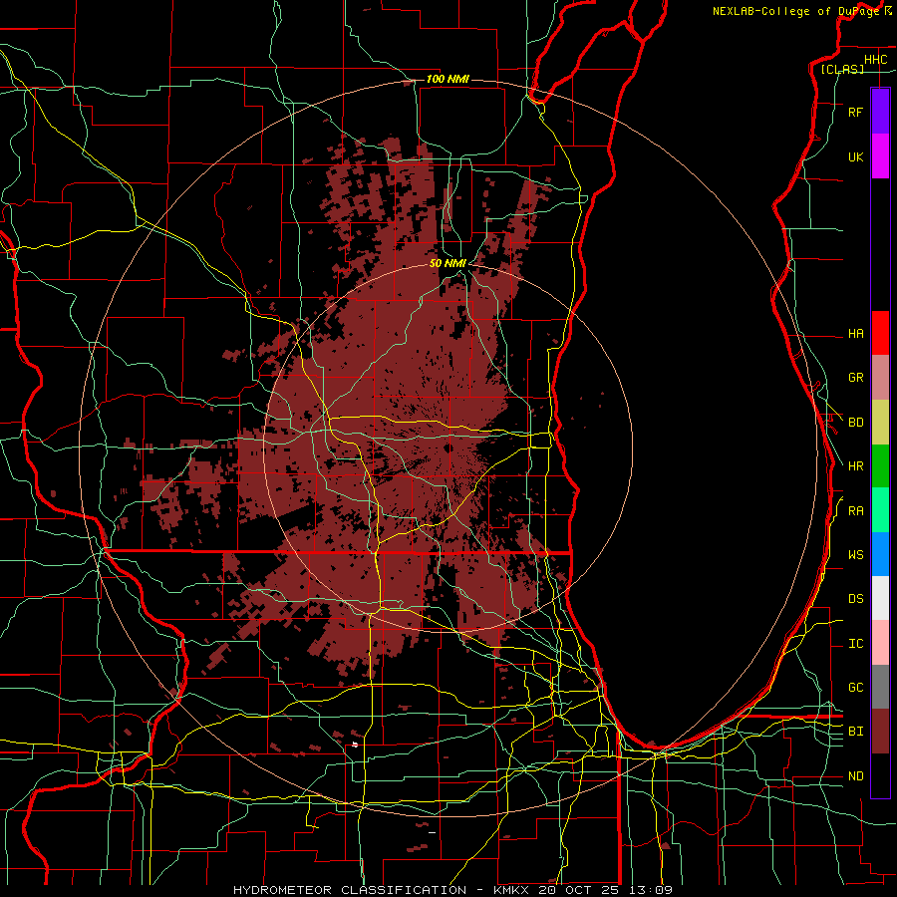Click the BI dark red legend swatch
This screenshot has width=897, height=897.
pos(880,732)
